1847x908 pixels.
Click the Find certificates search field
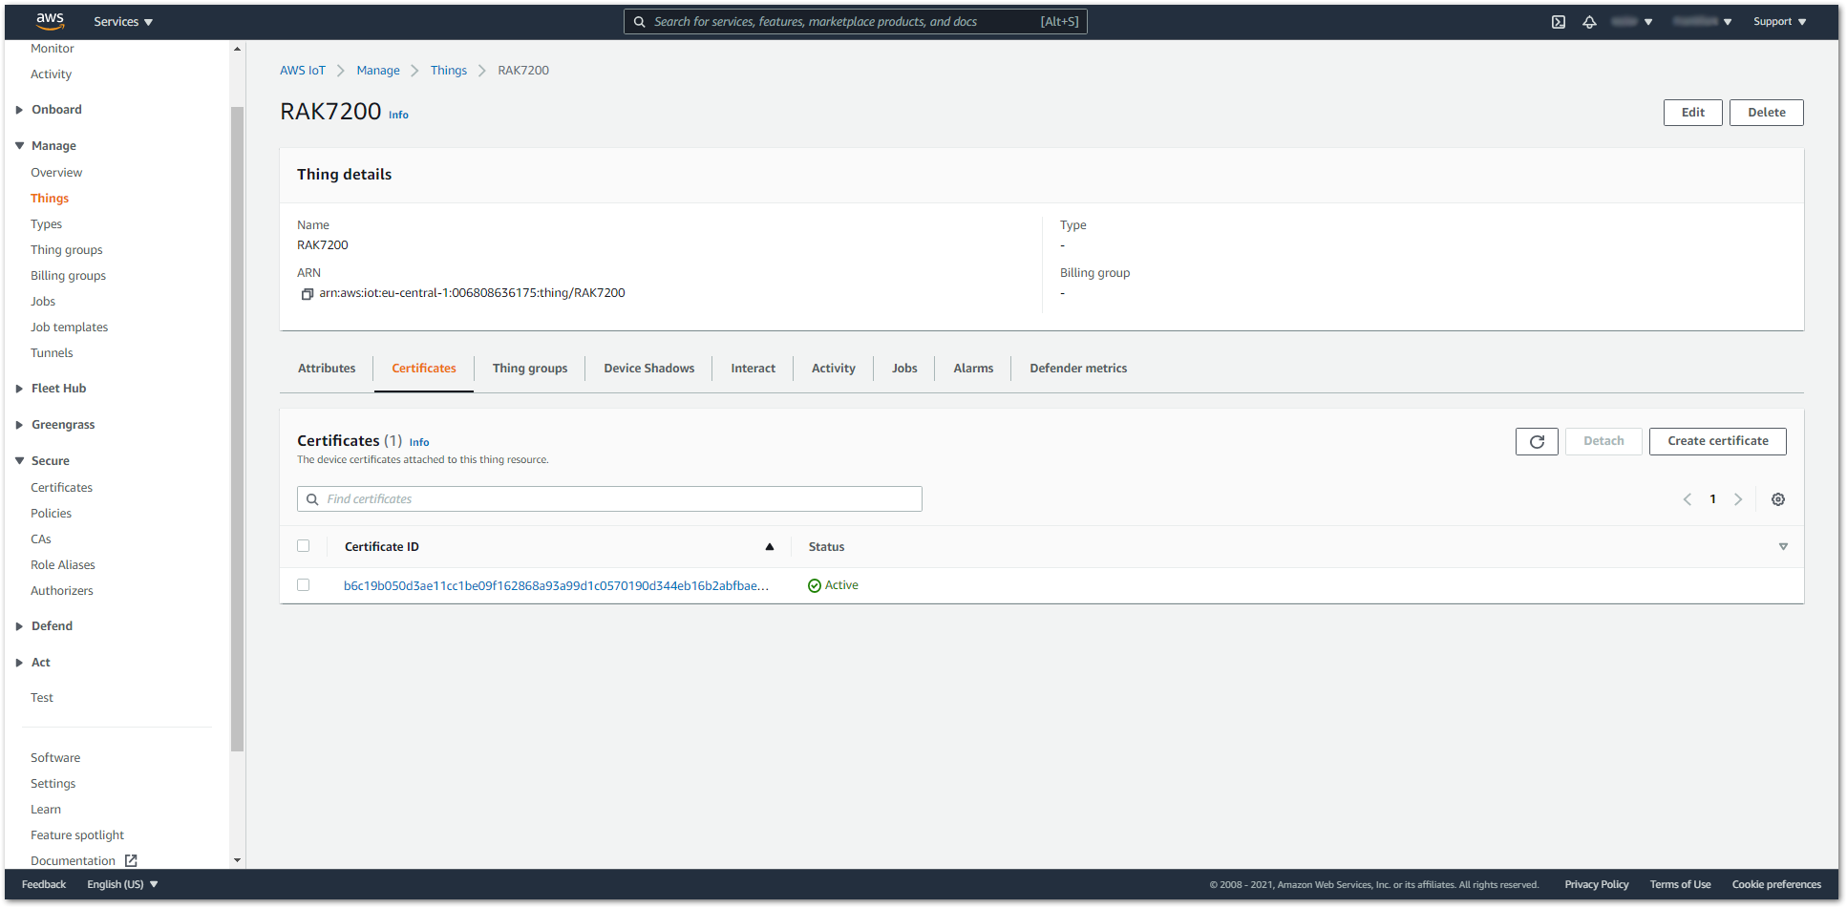click(609, 498)
